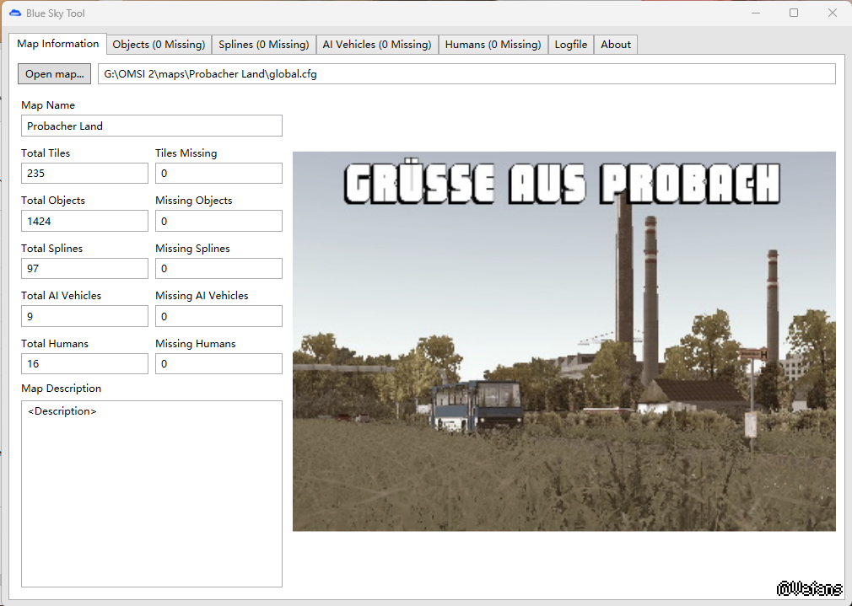The image size is (852, 606).
Task: Select the AI Vehicles (0 Missing) tab
Action: pyautogui.click(x=376, y=45)
